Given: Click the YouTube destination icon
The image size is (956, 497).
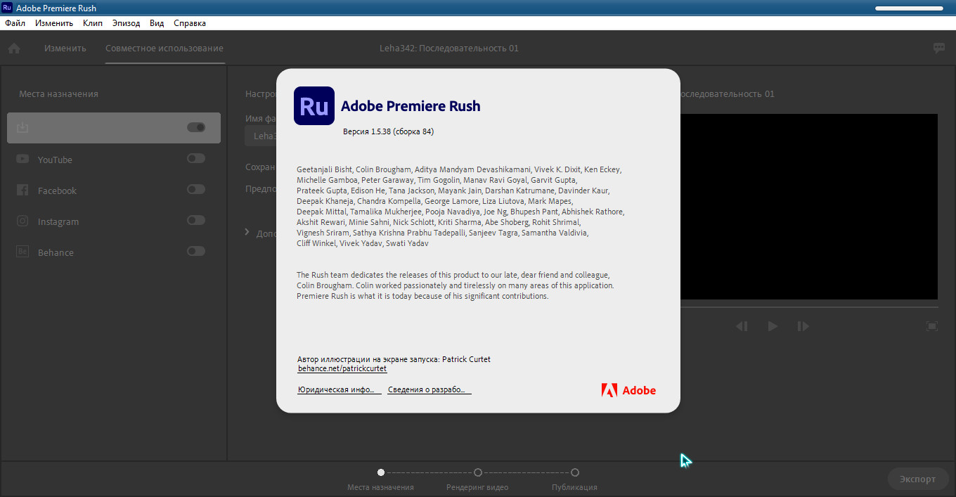Looking at the screenshot, I should pos(22,160).
